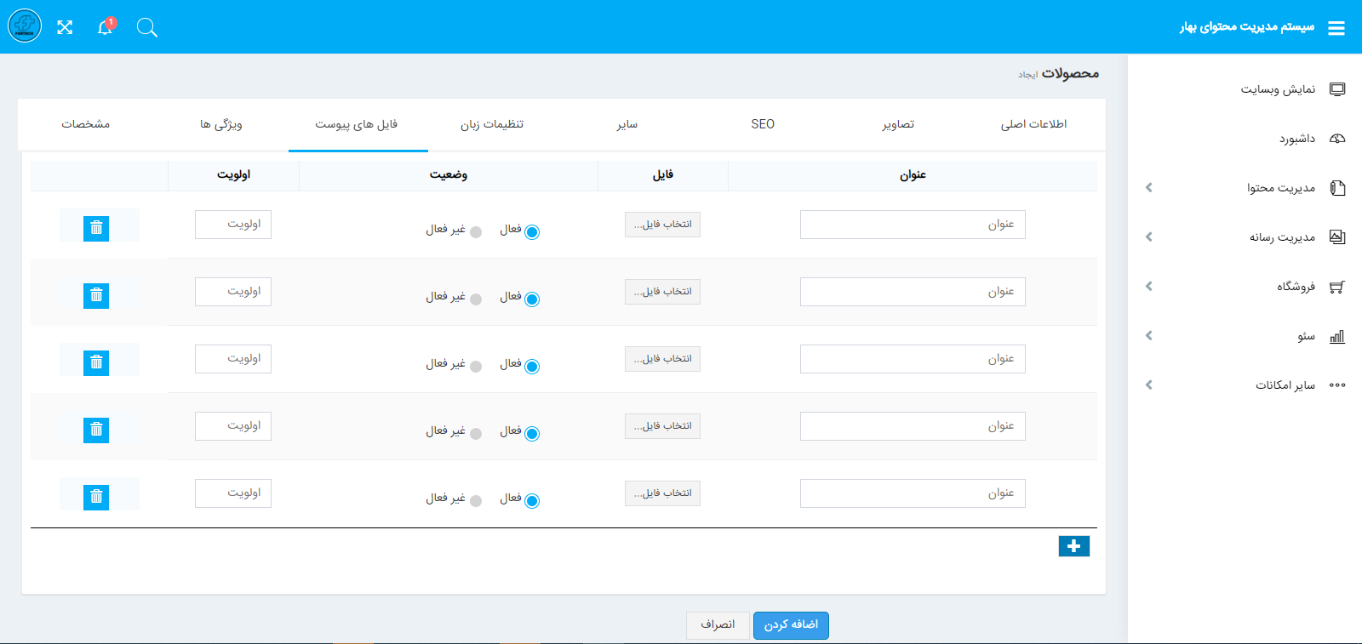Select غیر فعال radio in the first row
Viewport: 1362px width, 644px height.
(x=476, y=232)
